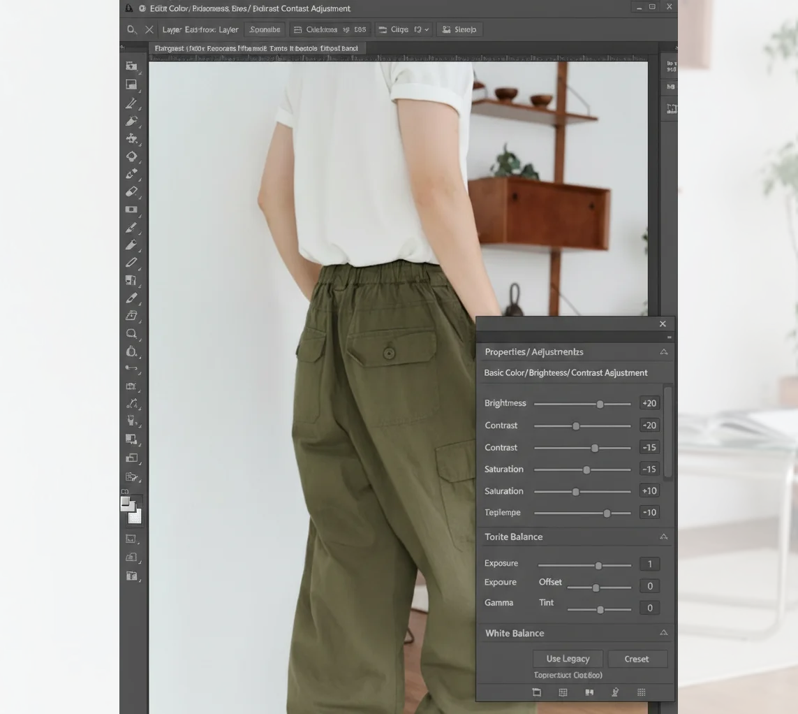Click the search magnifier icon in options bar
Viewport: 798px width, 714px height.
(x=132, y=30)
